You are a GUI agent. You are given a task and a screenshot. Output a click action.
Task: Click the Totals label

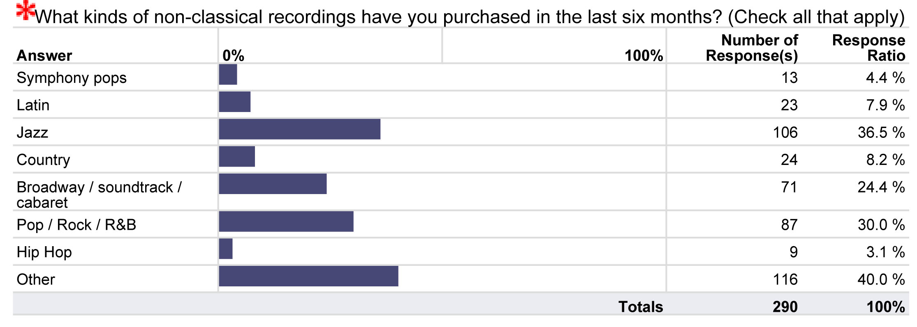641,306
